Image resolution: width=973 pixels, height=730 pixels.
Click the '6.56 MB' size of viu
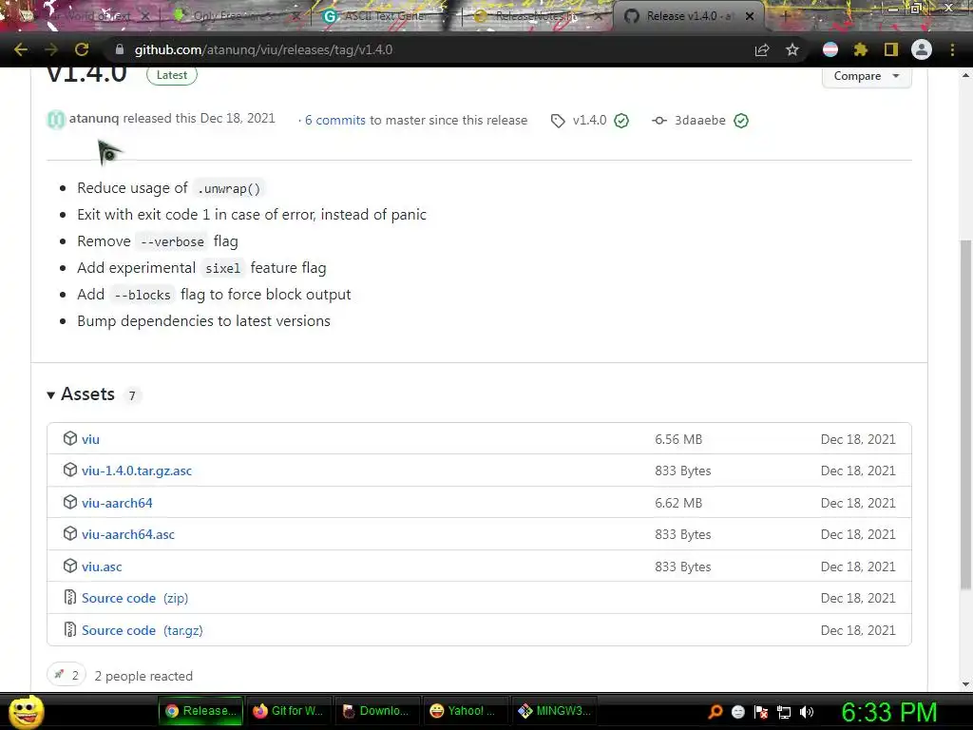(x=678, y=439)
